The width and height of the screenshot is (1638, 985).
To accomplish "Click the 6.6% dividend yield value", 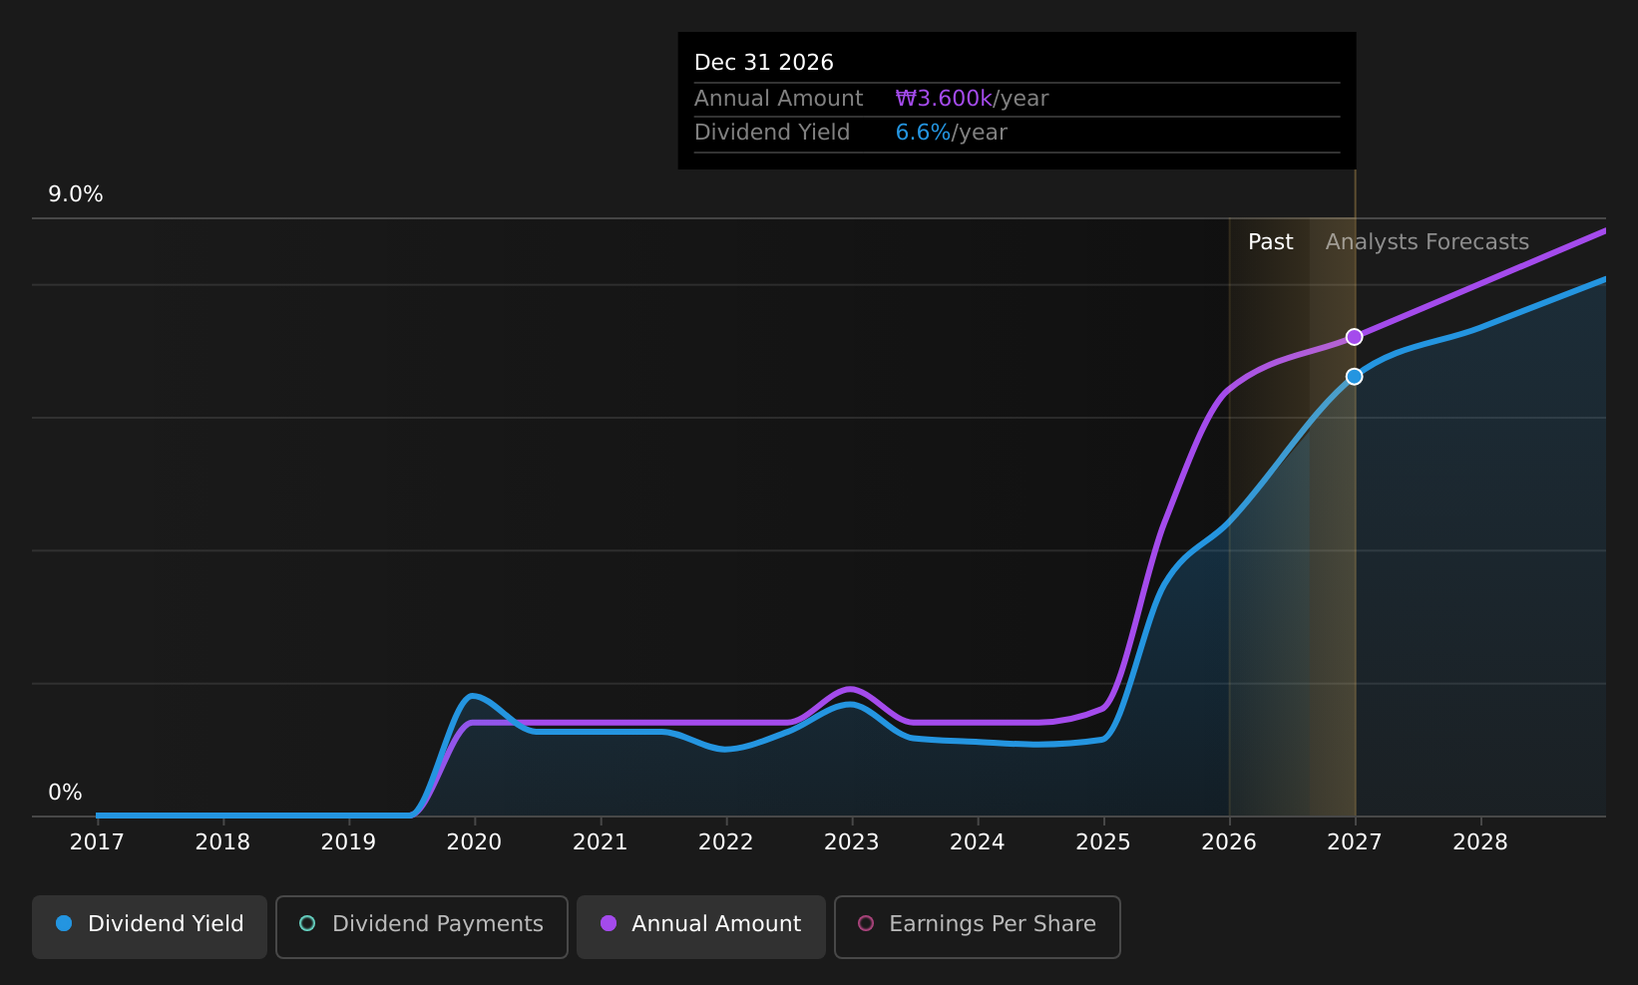I will 923,133.
